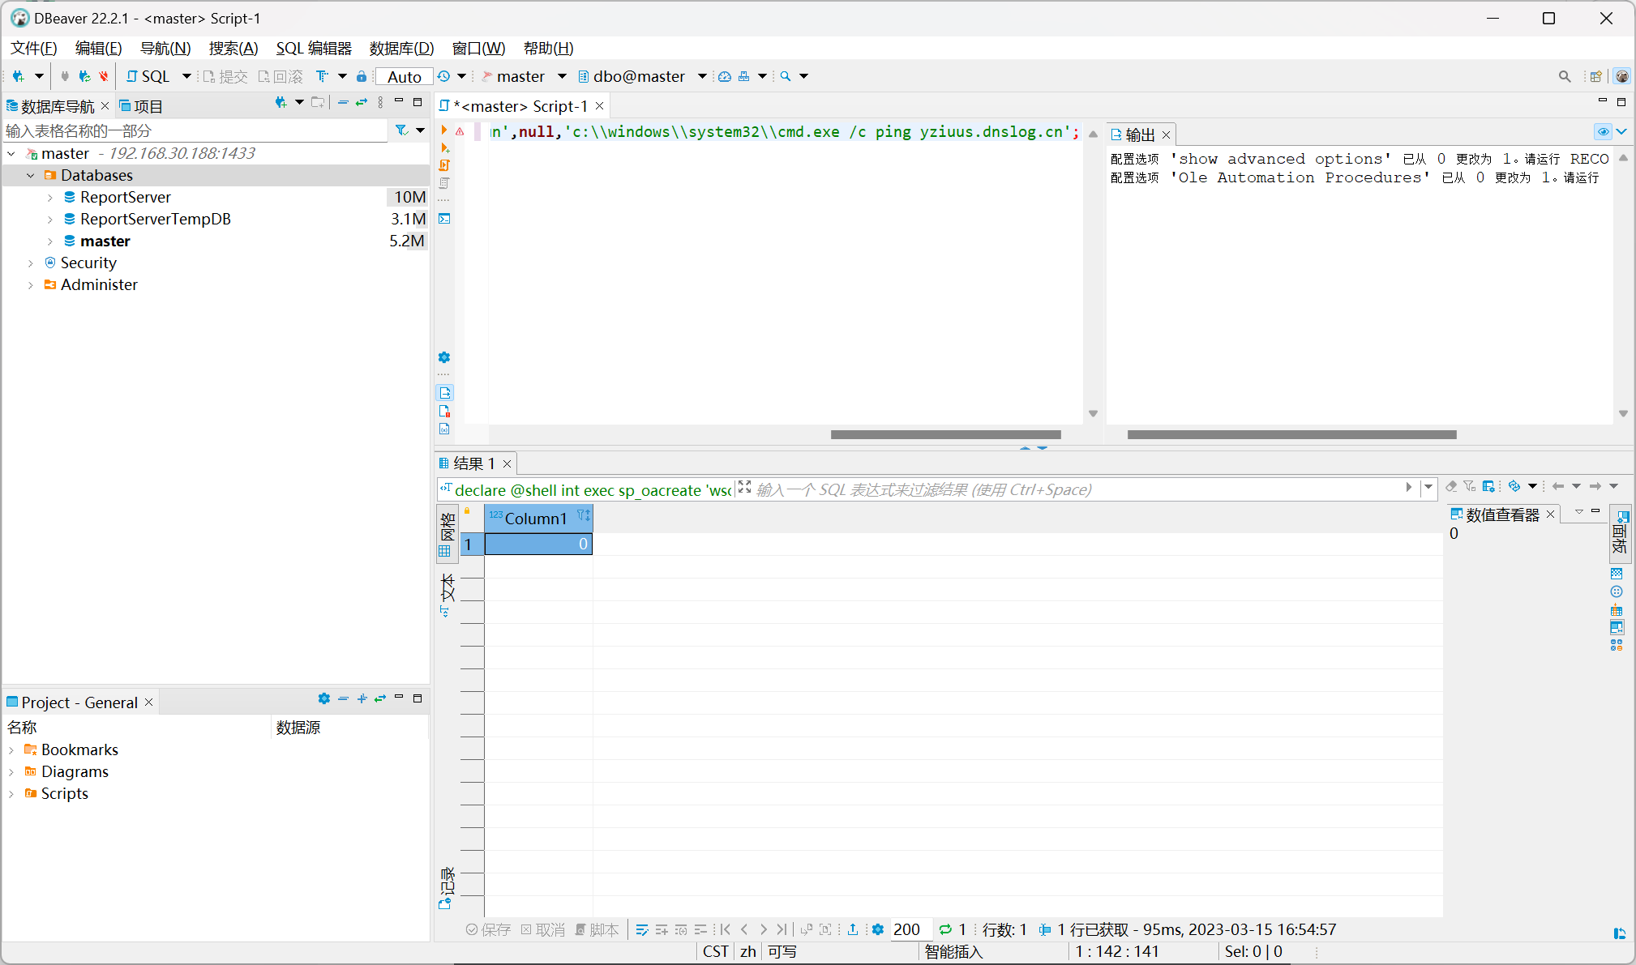1636x965 pixels.
Task: Click the 取消 (cancel) button in results bar
Action: (x=543, y=929)
